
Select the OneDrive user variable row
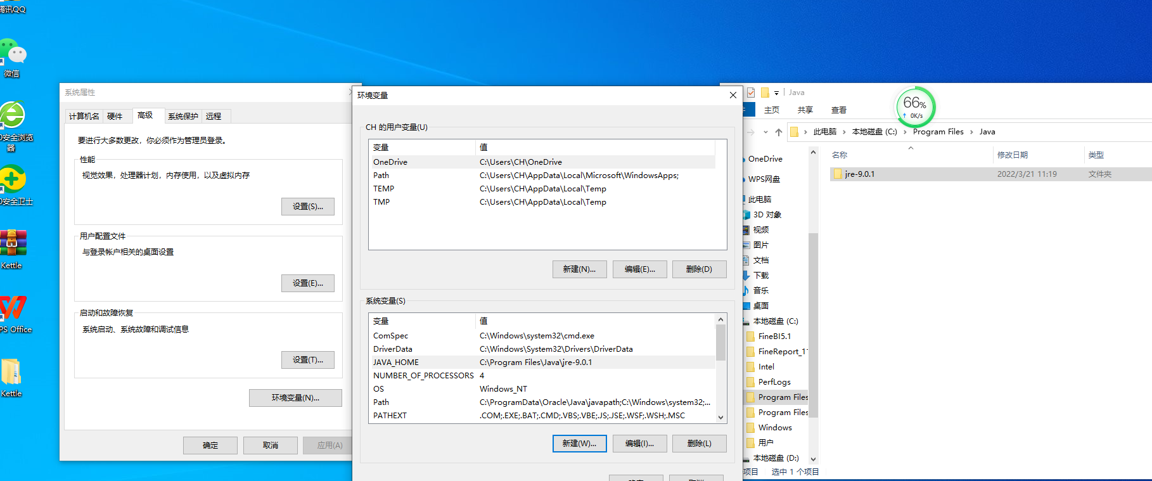542,162
